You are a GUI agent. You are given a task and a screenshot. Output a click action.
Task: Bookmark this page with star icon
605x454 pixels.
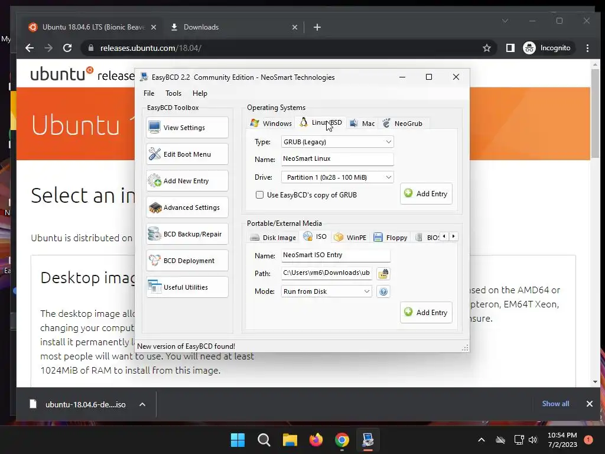click(x=487, y=48)
